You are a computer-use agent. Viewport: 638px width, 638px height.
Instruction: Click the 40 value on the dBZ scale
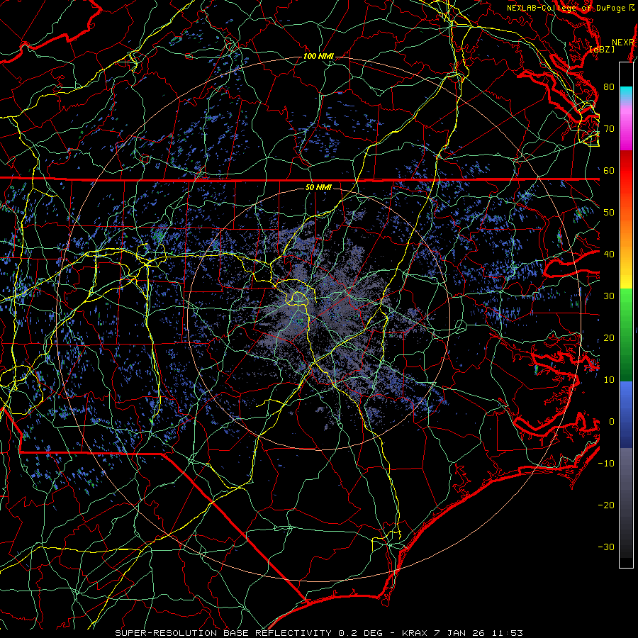click(609, 254)
